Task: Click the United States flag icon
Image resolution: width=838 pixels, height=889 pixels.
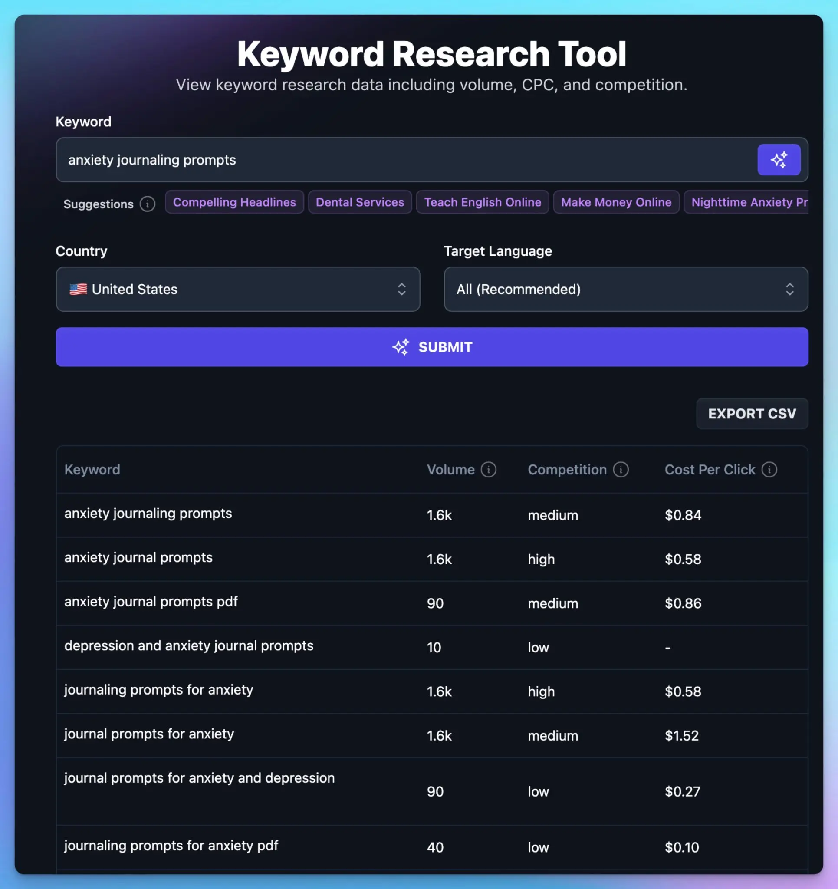Action: coord(78,289)
